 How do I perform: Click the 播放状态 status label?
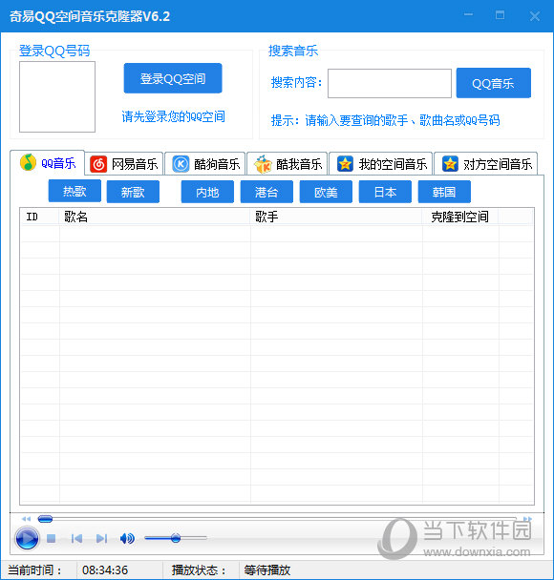click(x=200, y=570)
